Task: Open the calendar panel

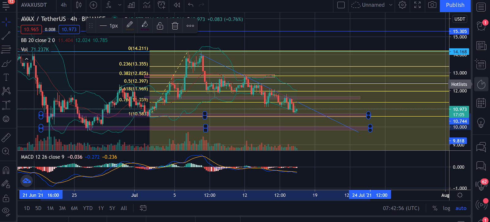Action: coord(481,103)
